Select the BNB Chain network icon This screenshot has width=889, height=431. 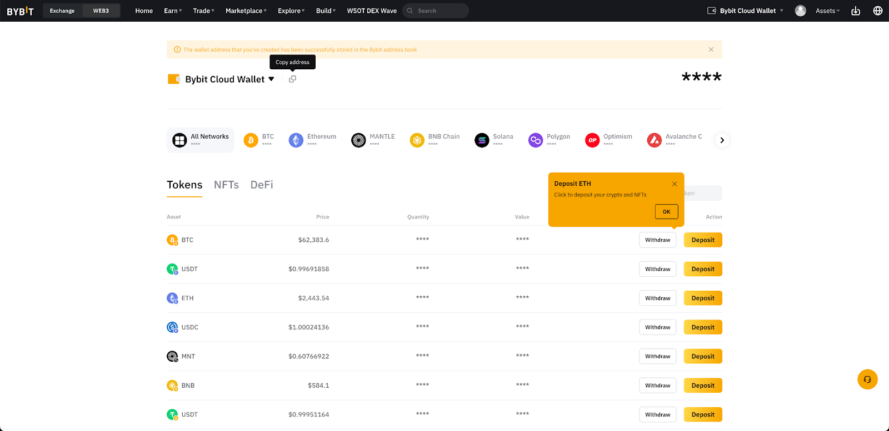tap(417, 140)
